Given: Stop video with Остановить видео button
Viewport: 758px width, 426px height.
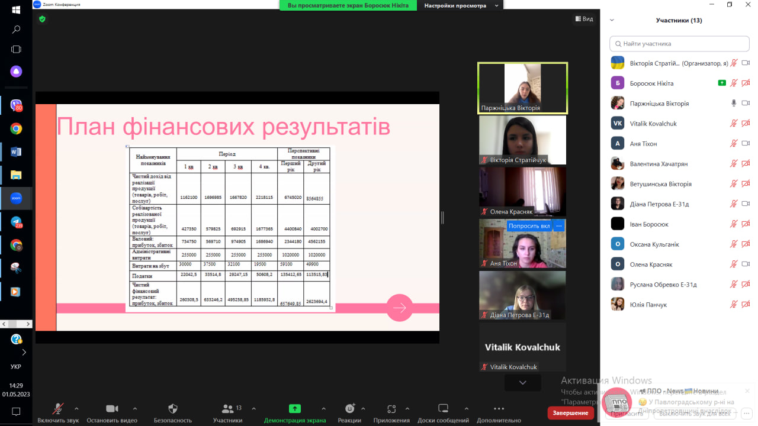Looking at the screenshot, I should 112,409.
